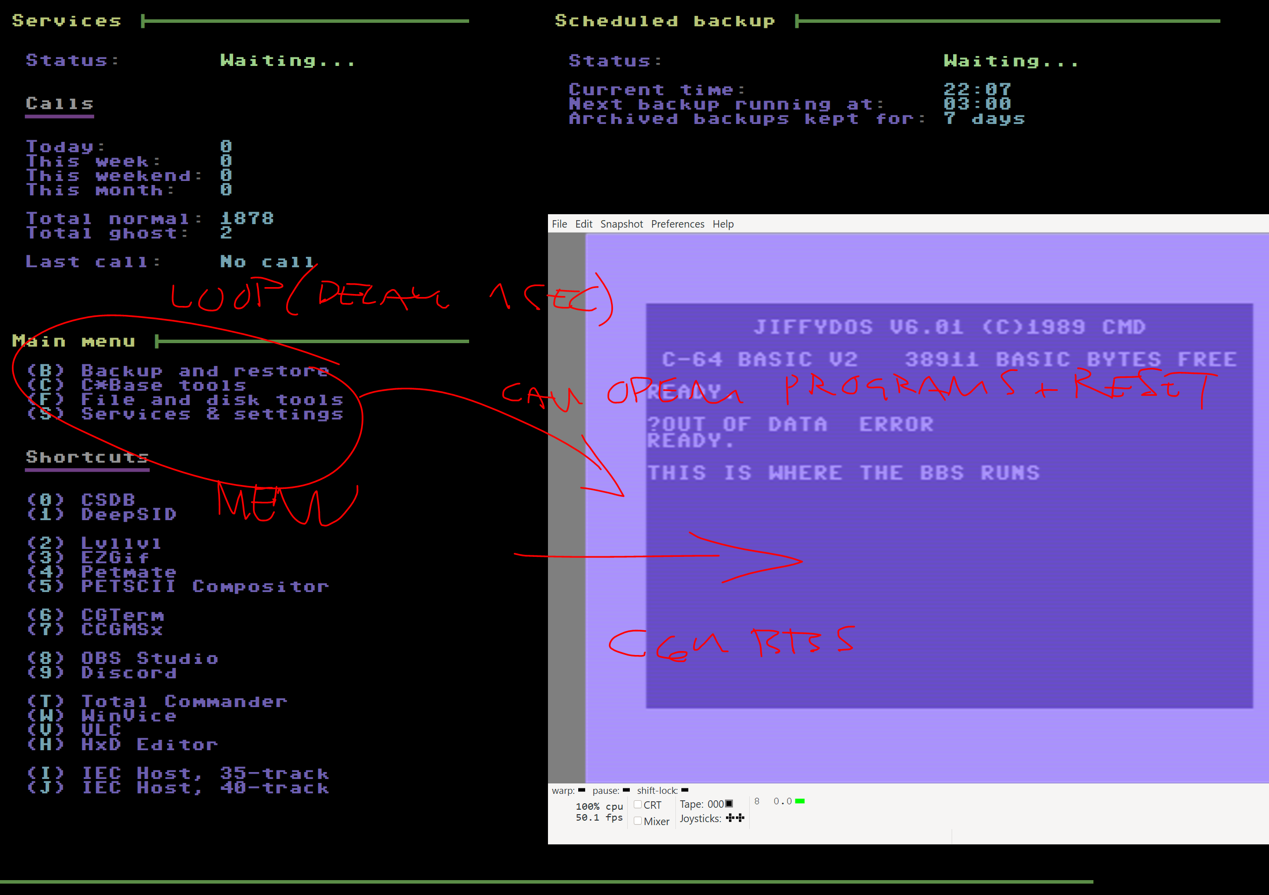Enable the Mixer checkbox
The image size is (1269, 895).
point(638,821)
